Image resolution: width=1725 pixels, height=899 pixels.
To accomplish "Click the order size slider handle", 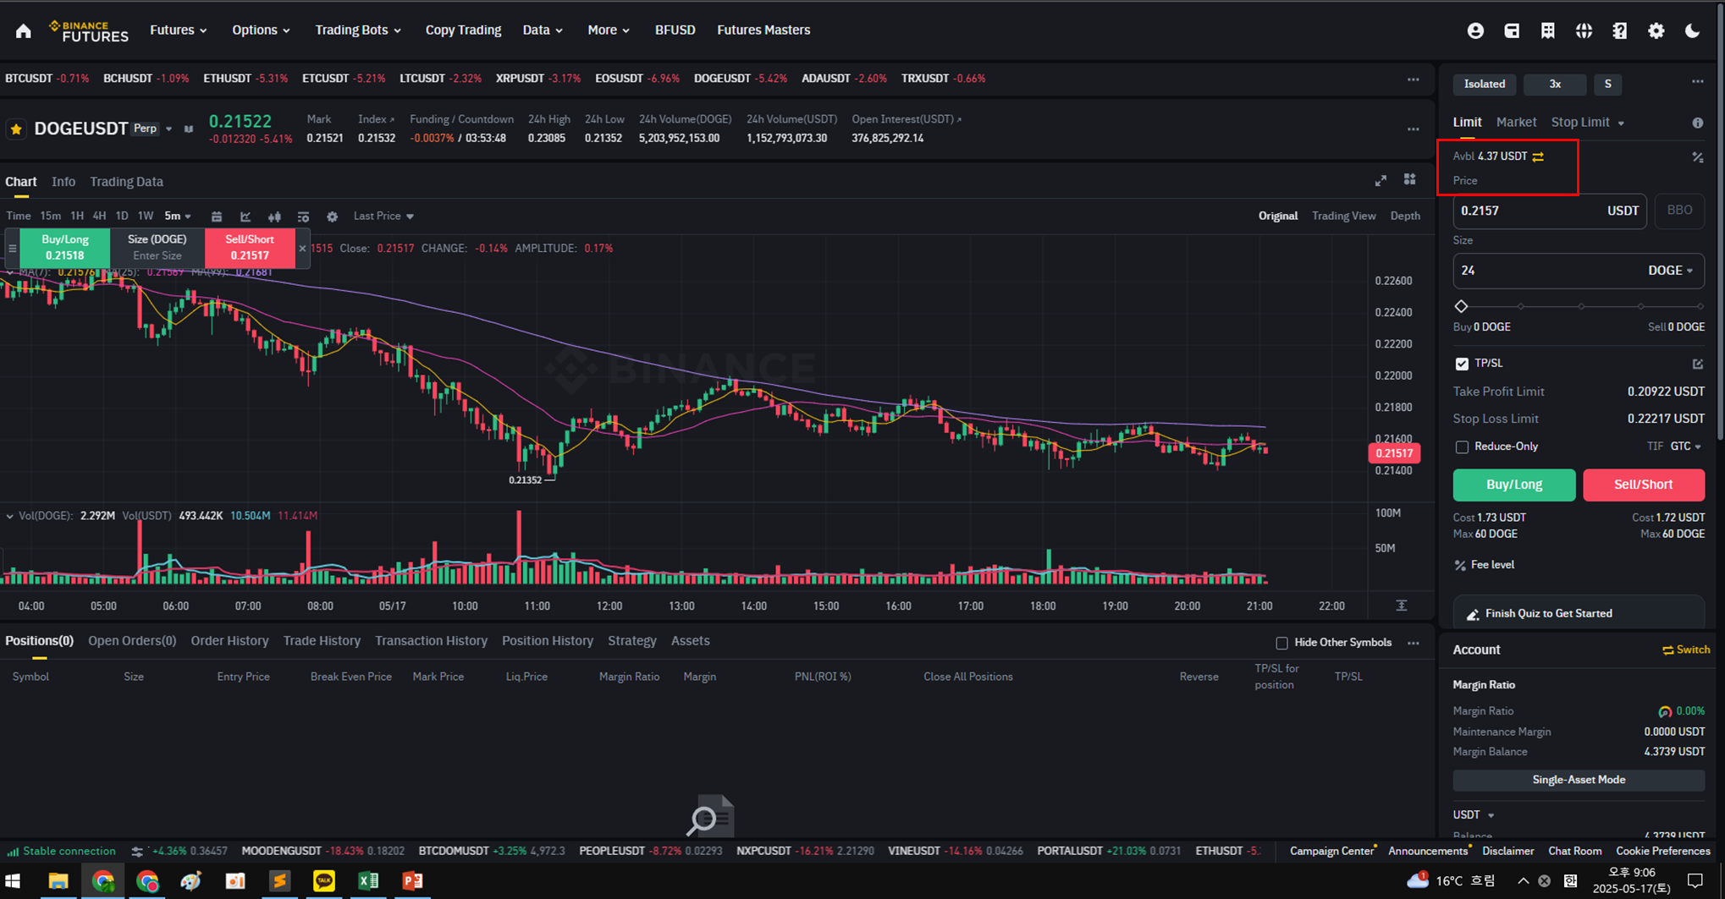I will [x=1461, y=306].
